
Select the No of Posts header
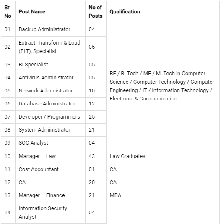96,12
